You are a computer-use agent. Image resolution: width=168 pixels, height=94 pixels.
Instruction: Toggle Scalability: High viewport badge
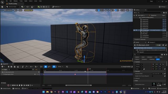(28, 10)
